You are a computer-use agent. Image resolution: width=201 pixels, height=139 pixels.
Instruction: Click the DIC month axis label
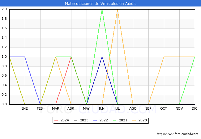coord(195,108)
